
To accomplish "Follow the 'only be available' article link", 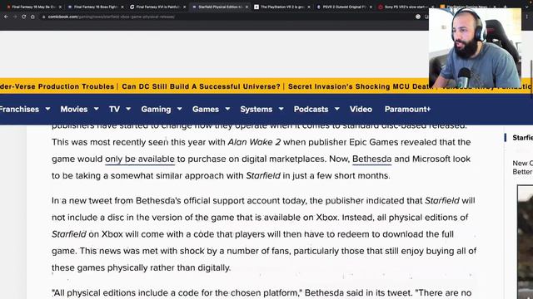I will 140,159.
